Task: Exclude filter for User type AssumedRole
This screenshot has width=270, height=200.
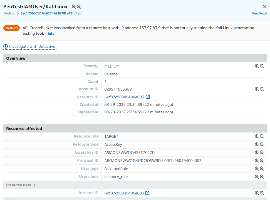Action: point(262,169)
